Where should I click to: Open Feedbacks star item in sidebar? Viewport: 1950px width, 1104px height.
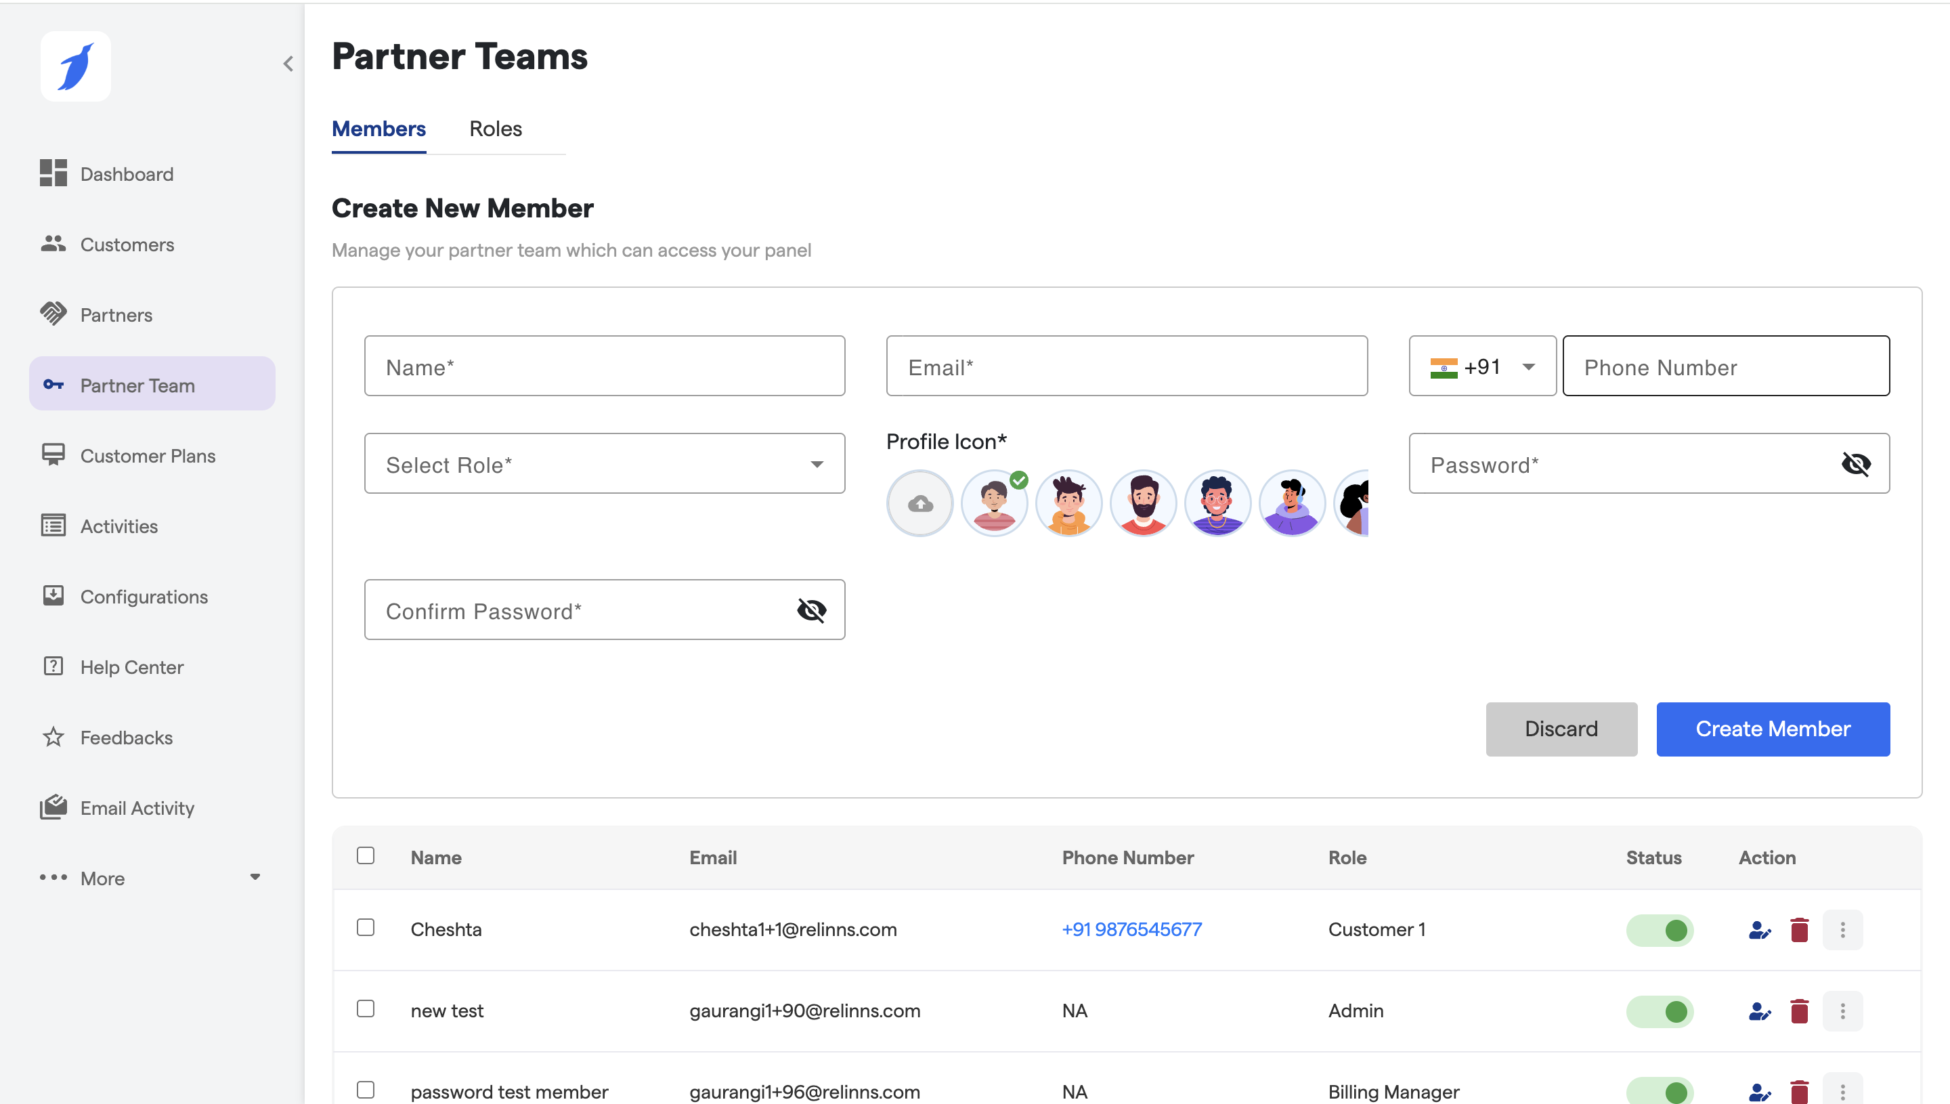coord(126,738)
